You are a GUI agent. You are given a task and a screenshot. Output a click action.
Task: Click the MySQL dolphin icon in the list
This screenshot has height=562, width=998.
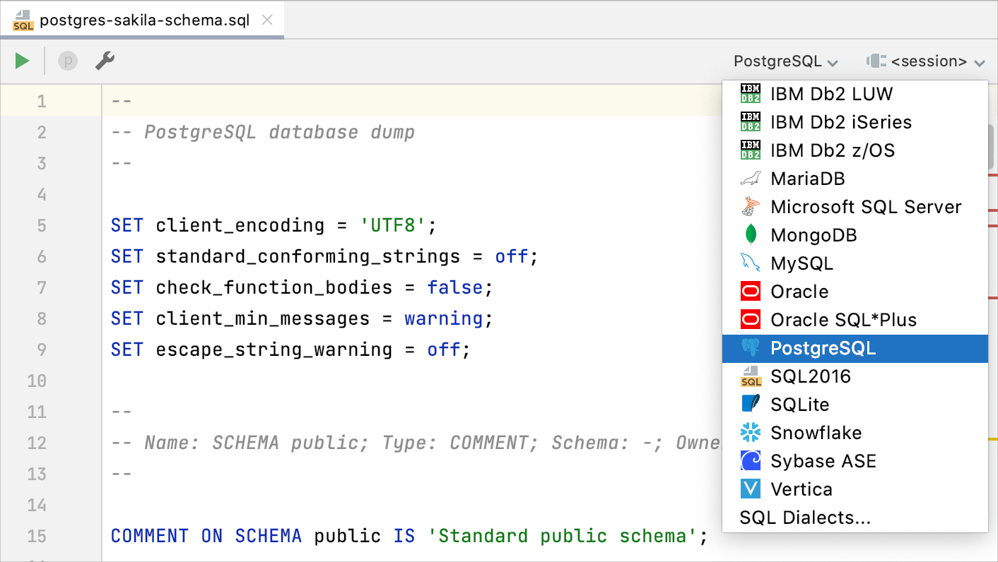(749, 263)
